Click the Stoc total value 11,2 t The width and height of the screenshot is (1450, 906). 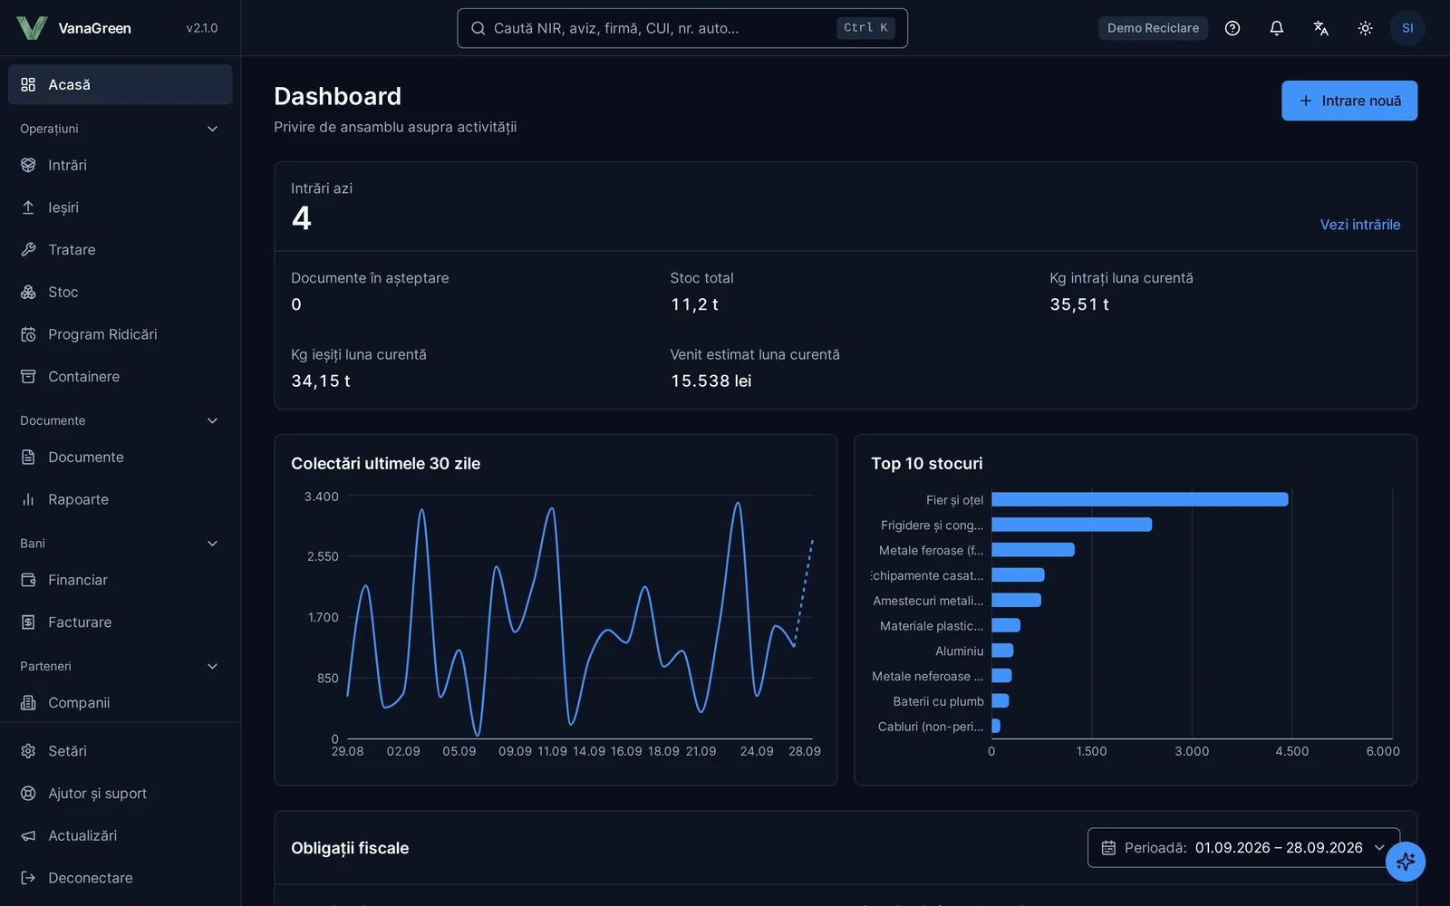pyautogui.click(x=694, y=304)
